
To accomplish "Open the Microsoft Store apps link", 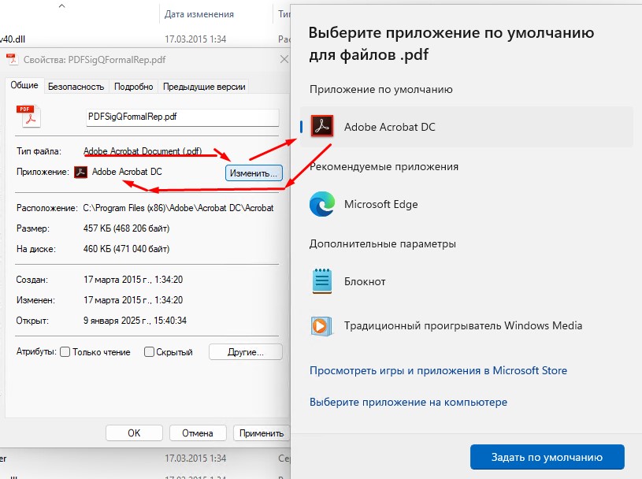I will [438, 370].
